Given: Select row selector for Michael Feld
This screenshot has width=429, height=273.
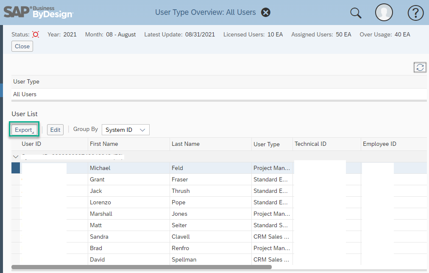Looking at the screenshot, I should [x=16, y=168].
